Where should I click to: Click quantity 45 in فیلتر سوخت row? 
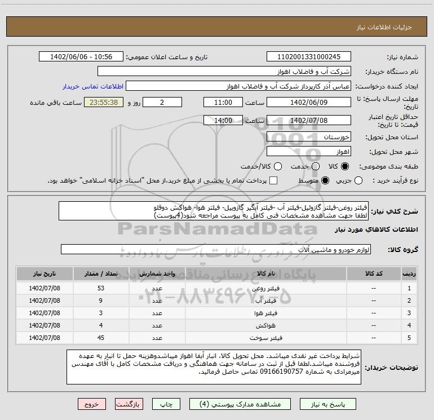tap(101, 338)
